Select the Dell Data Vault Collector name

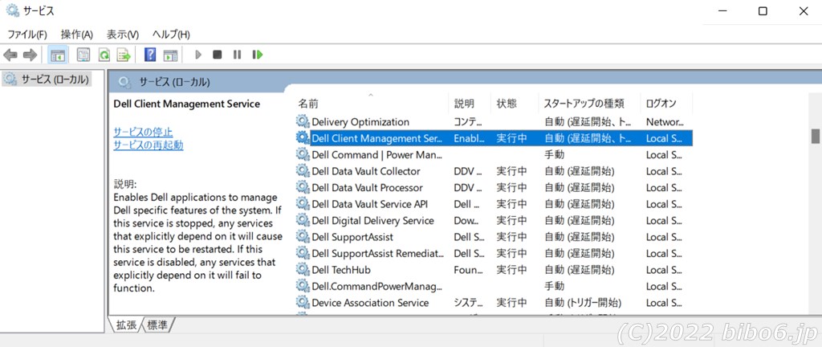366,171
